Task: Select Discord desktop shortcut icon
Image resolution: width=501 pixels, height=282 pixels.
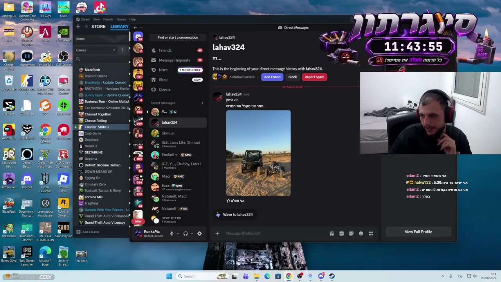Action: point(27,181)
